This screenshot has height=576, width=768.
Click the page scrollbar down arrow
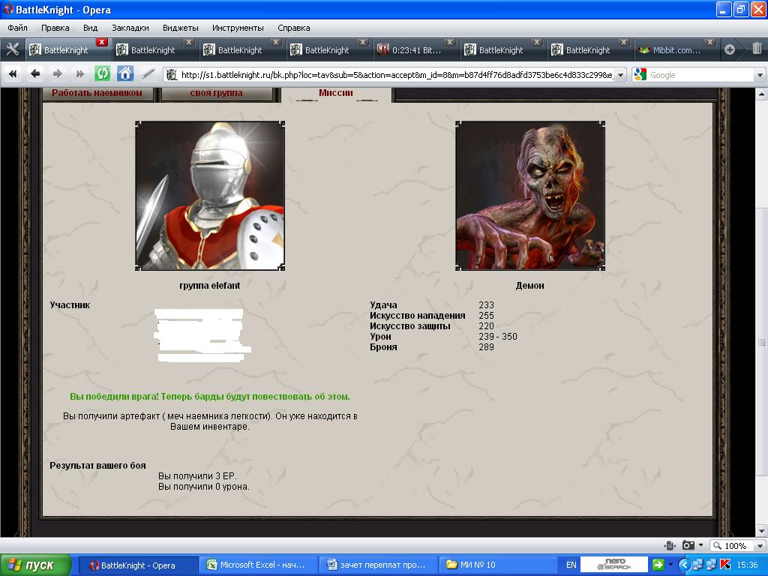click(761, 530)
